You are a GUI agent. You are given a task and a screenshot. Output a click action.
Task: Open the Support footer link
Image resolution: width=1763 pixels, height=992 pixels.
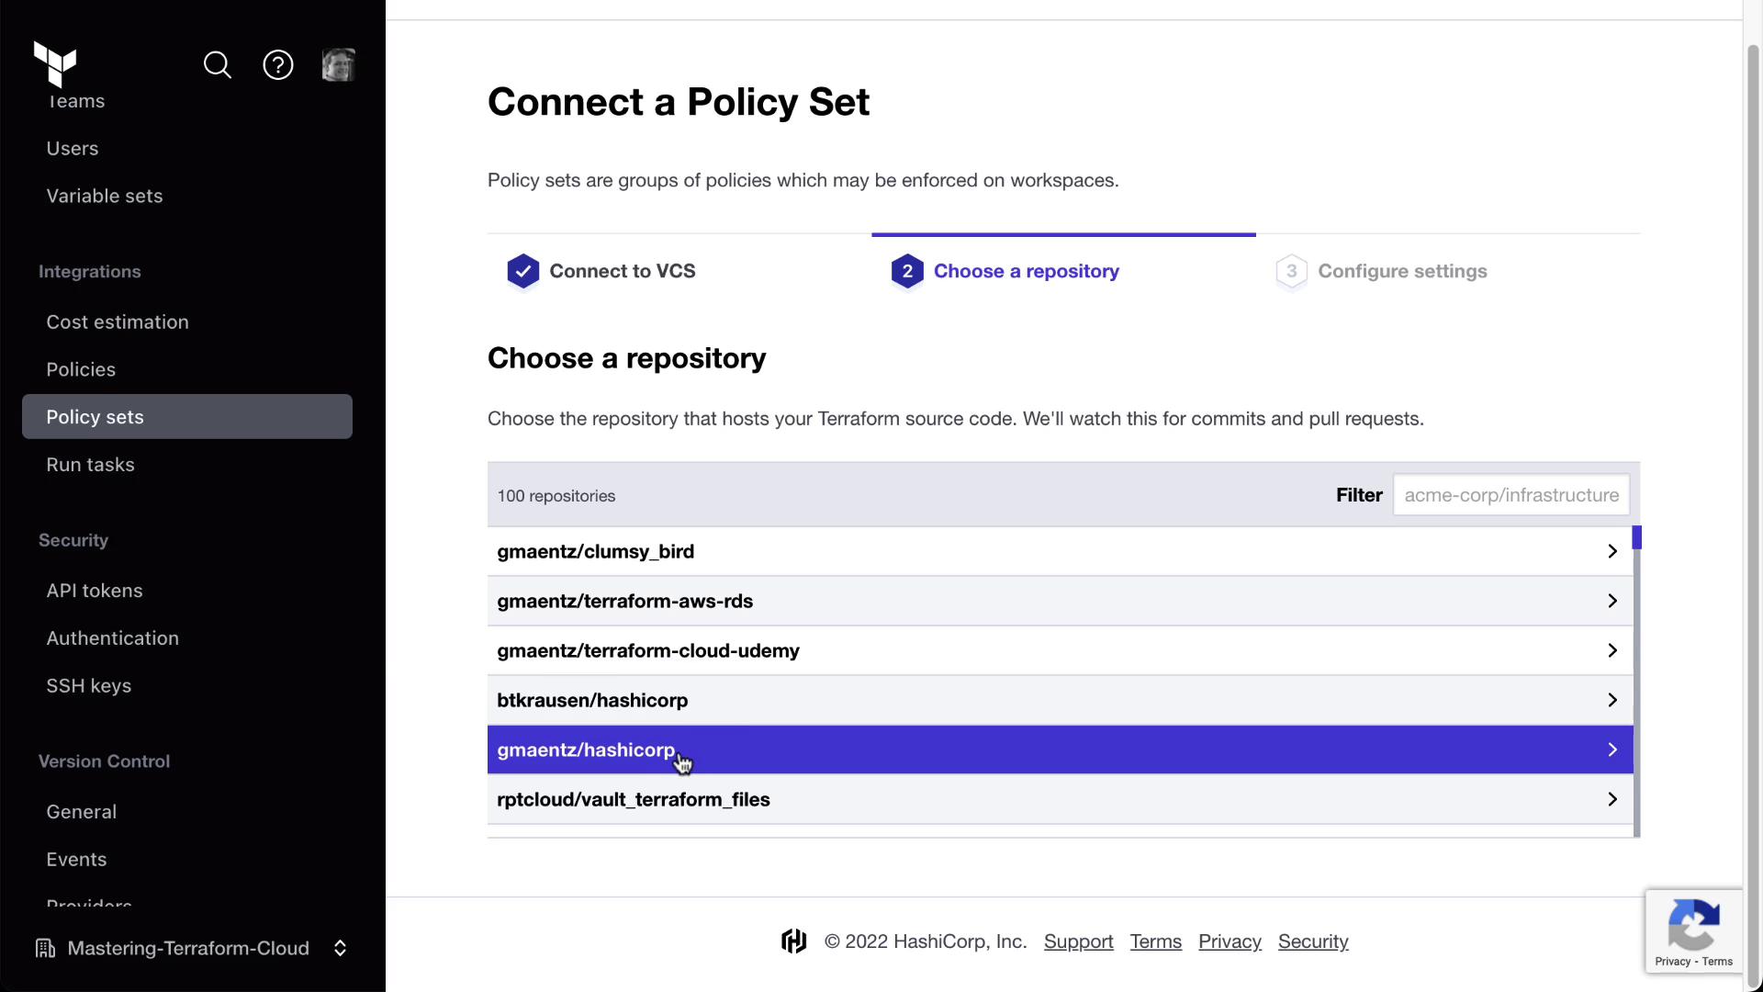[x=1078, y=941]
